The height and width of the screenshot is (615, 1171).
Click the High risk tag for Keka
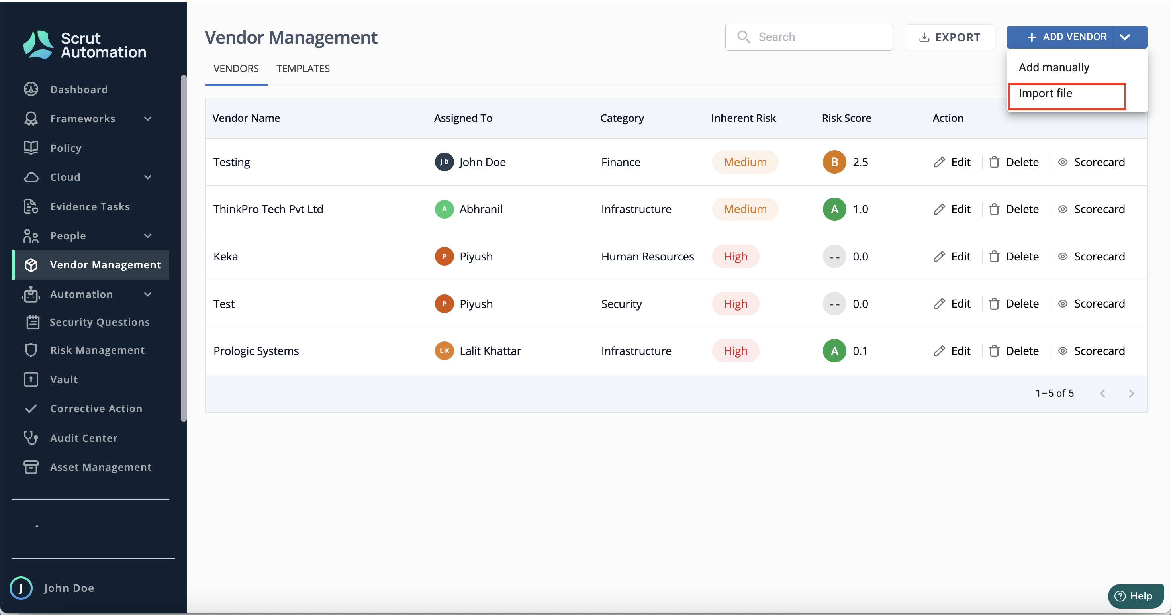pyautogui.click(x=736, y=257)
